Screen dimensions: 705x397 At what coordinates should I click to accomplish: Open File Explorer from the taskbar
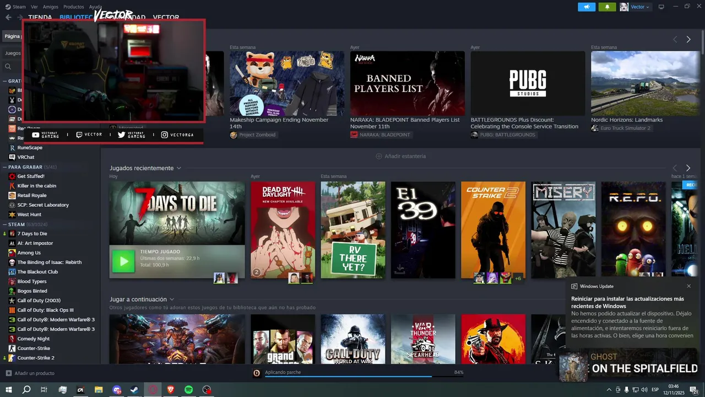98,389
